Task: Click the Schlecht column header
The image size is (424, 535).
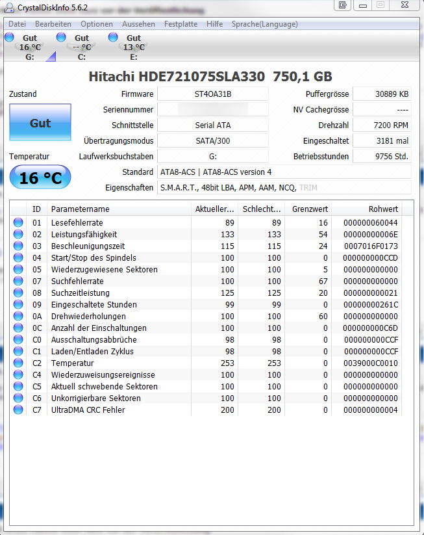Action: click(262, 209)
